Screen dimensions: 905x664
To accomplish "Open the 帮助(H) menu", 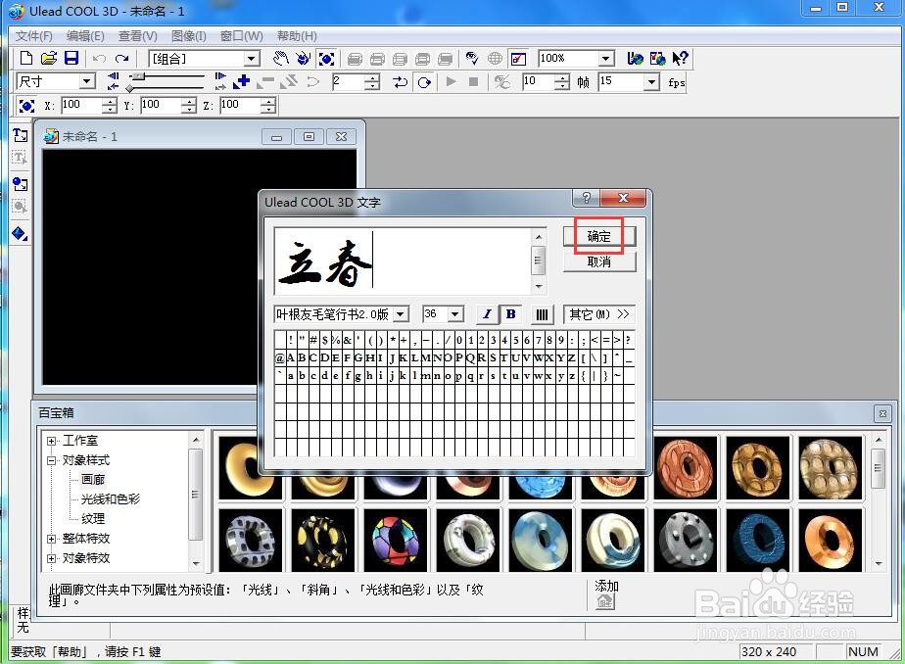I will (297, 36).
